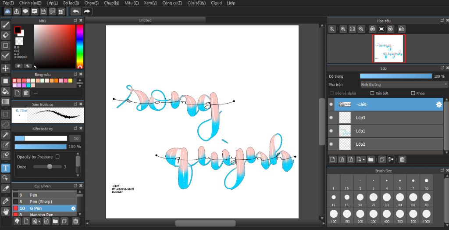
Task: Enable the Xén bớt checkbox
Action: click(x=372, y=93)
